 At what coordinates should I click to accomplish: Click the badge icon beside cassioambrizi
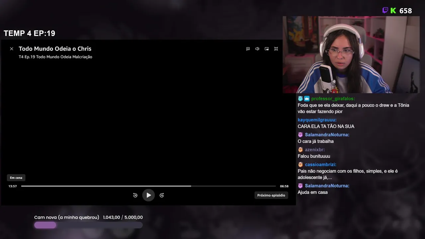[x=300, y=165]
